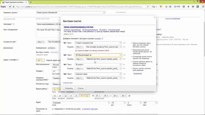
Task: Open the start hour dropdown showing 07
Action: click(97, 96)
